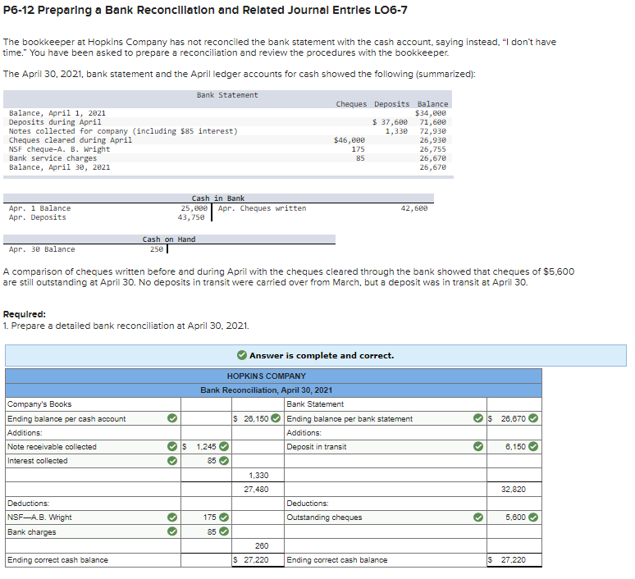Click the Cash in Bank ledger title
635x579 pixels.
pos(218,198)
